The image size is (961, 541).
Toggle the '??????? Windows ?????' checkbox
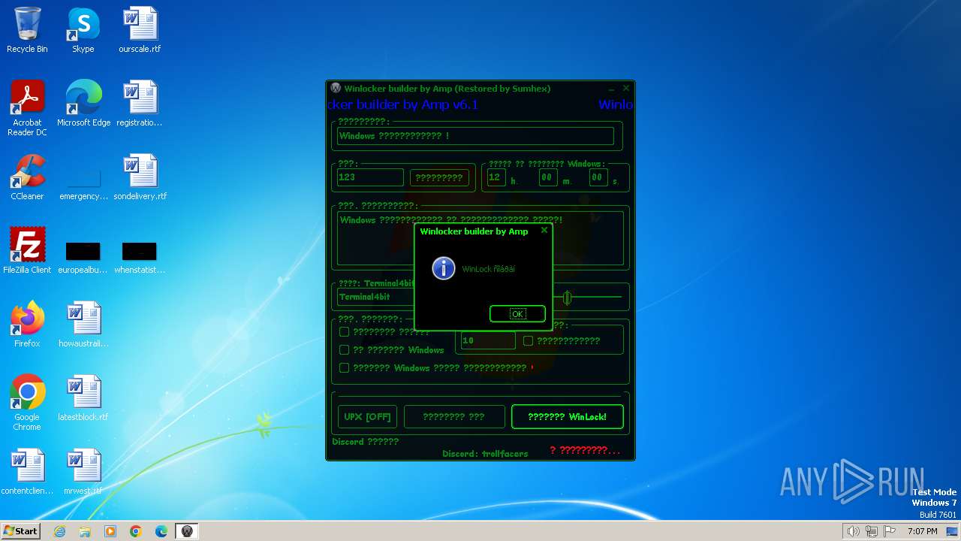pos(345,367)
